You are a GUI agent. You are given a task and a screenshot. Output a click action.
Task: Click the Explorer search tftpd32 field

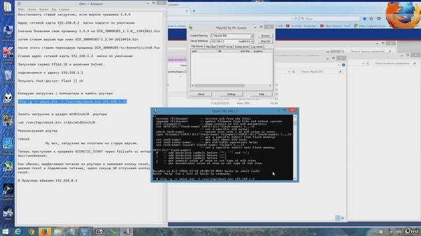(x=321, y=71)
